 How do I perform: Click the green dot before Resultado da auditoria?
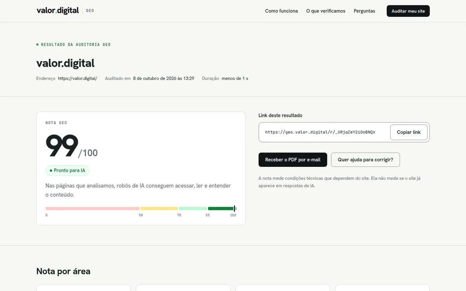(38, 45)
